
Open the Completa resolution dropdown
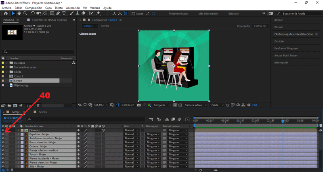pos(161,105)
